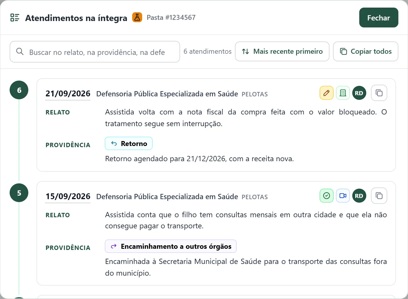Click Copiar todos button
This screenshot has width=408, height=299.
point(366,51)
